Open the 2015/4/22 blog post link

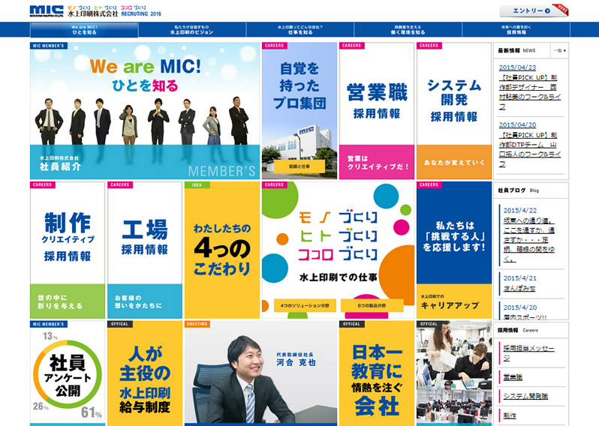[x=528, y=240]
